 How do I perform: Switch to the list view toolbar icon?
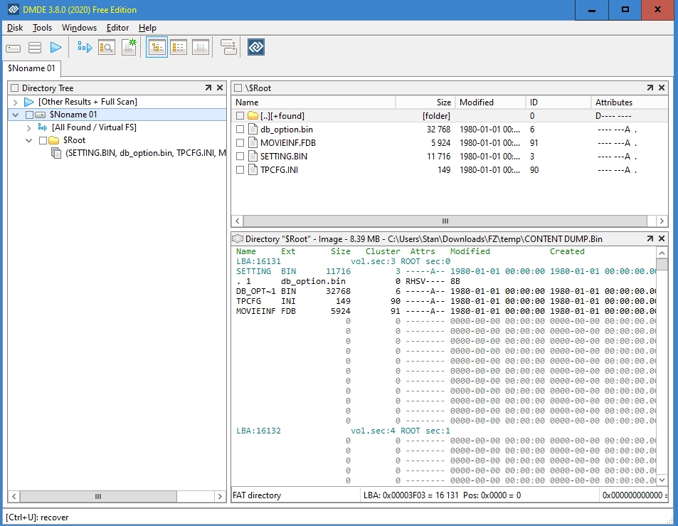point(178,47)
